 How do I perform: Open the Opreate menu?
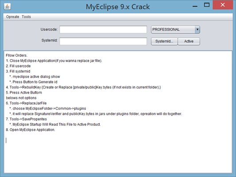pos(13,17)
